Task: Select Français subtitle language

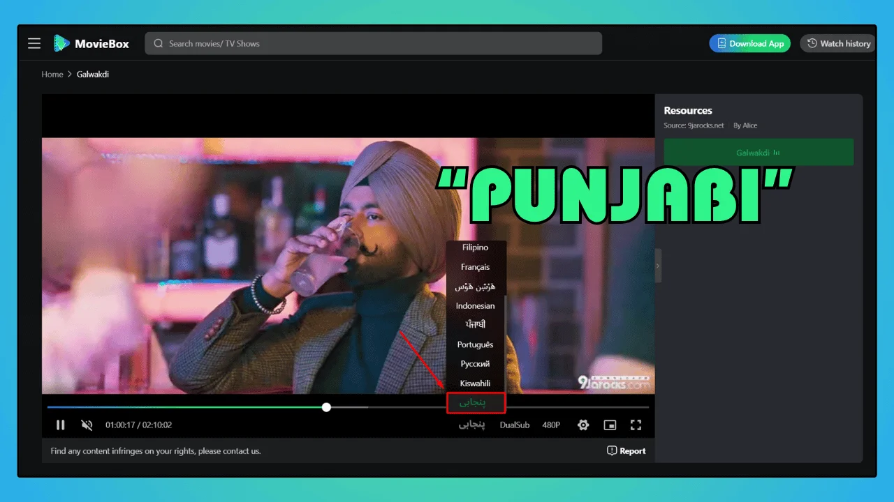Action: coord(475,267)
